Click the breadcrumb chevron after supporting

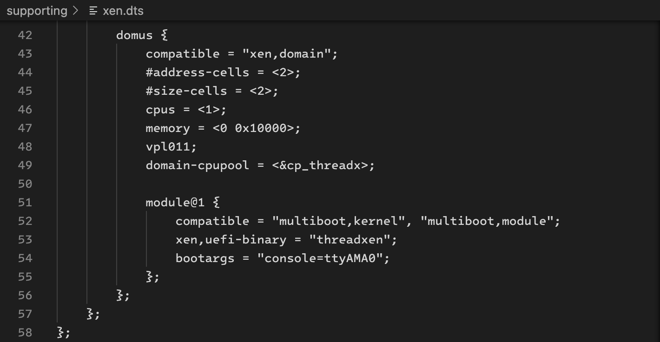pyautogui.click(x=76, y=11)
